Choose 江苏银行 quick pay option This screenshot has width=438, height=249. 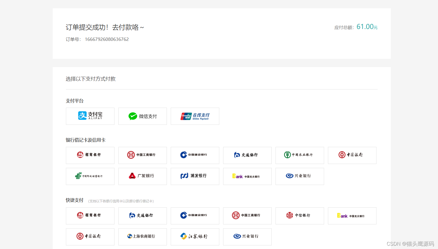195,237
